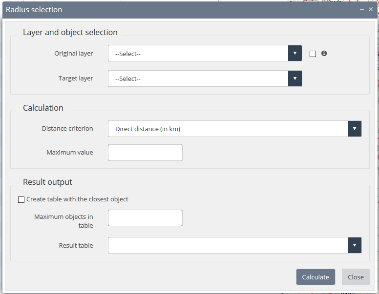Click the 'Layer and object selection' section heading

point(70,33)
